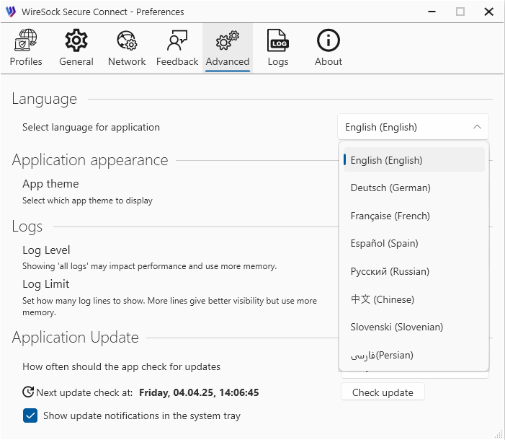Click the Profiles tab label

[x=26, y=61]
